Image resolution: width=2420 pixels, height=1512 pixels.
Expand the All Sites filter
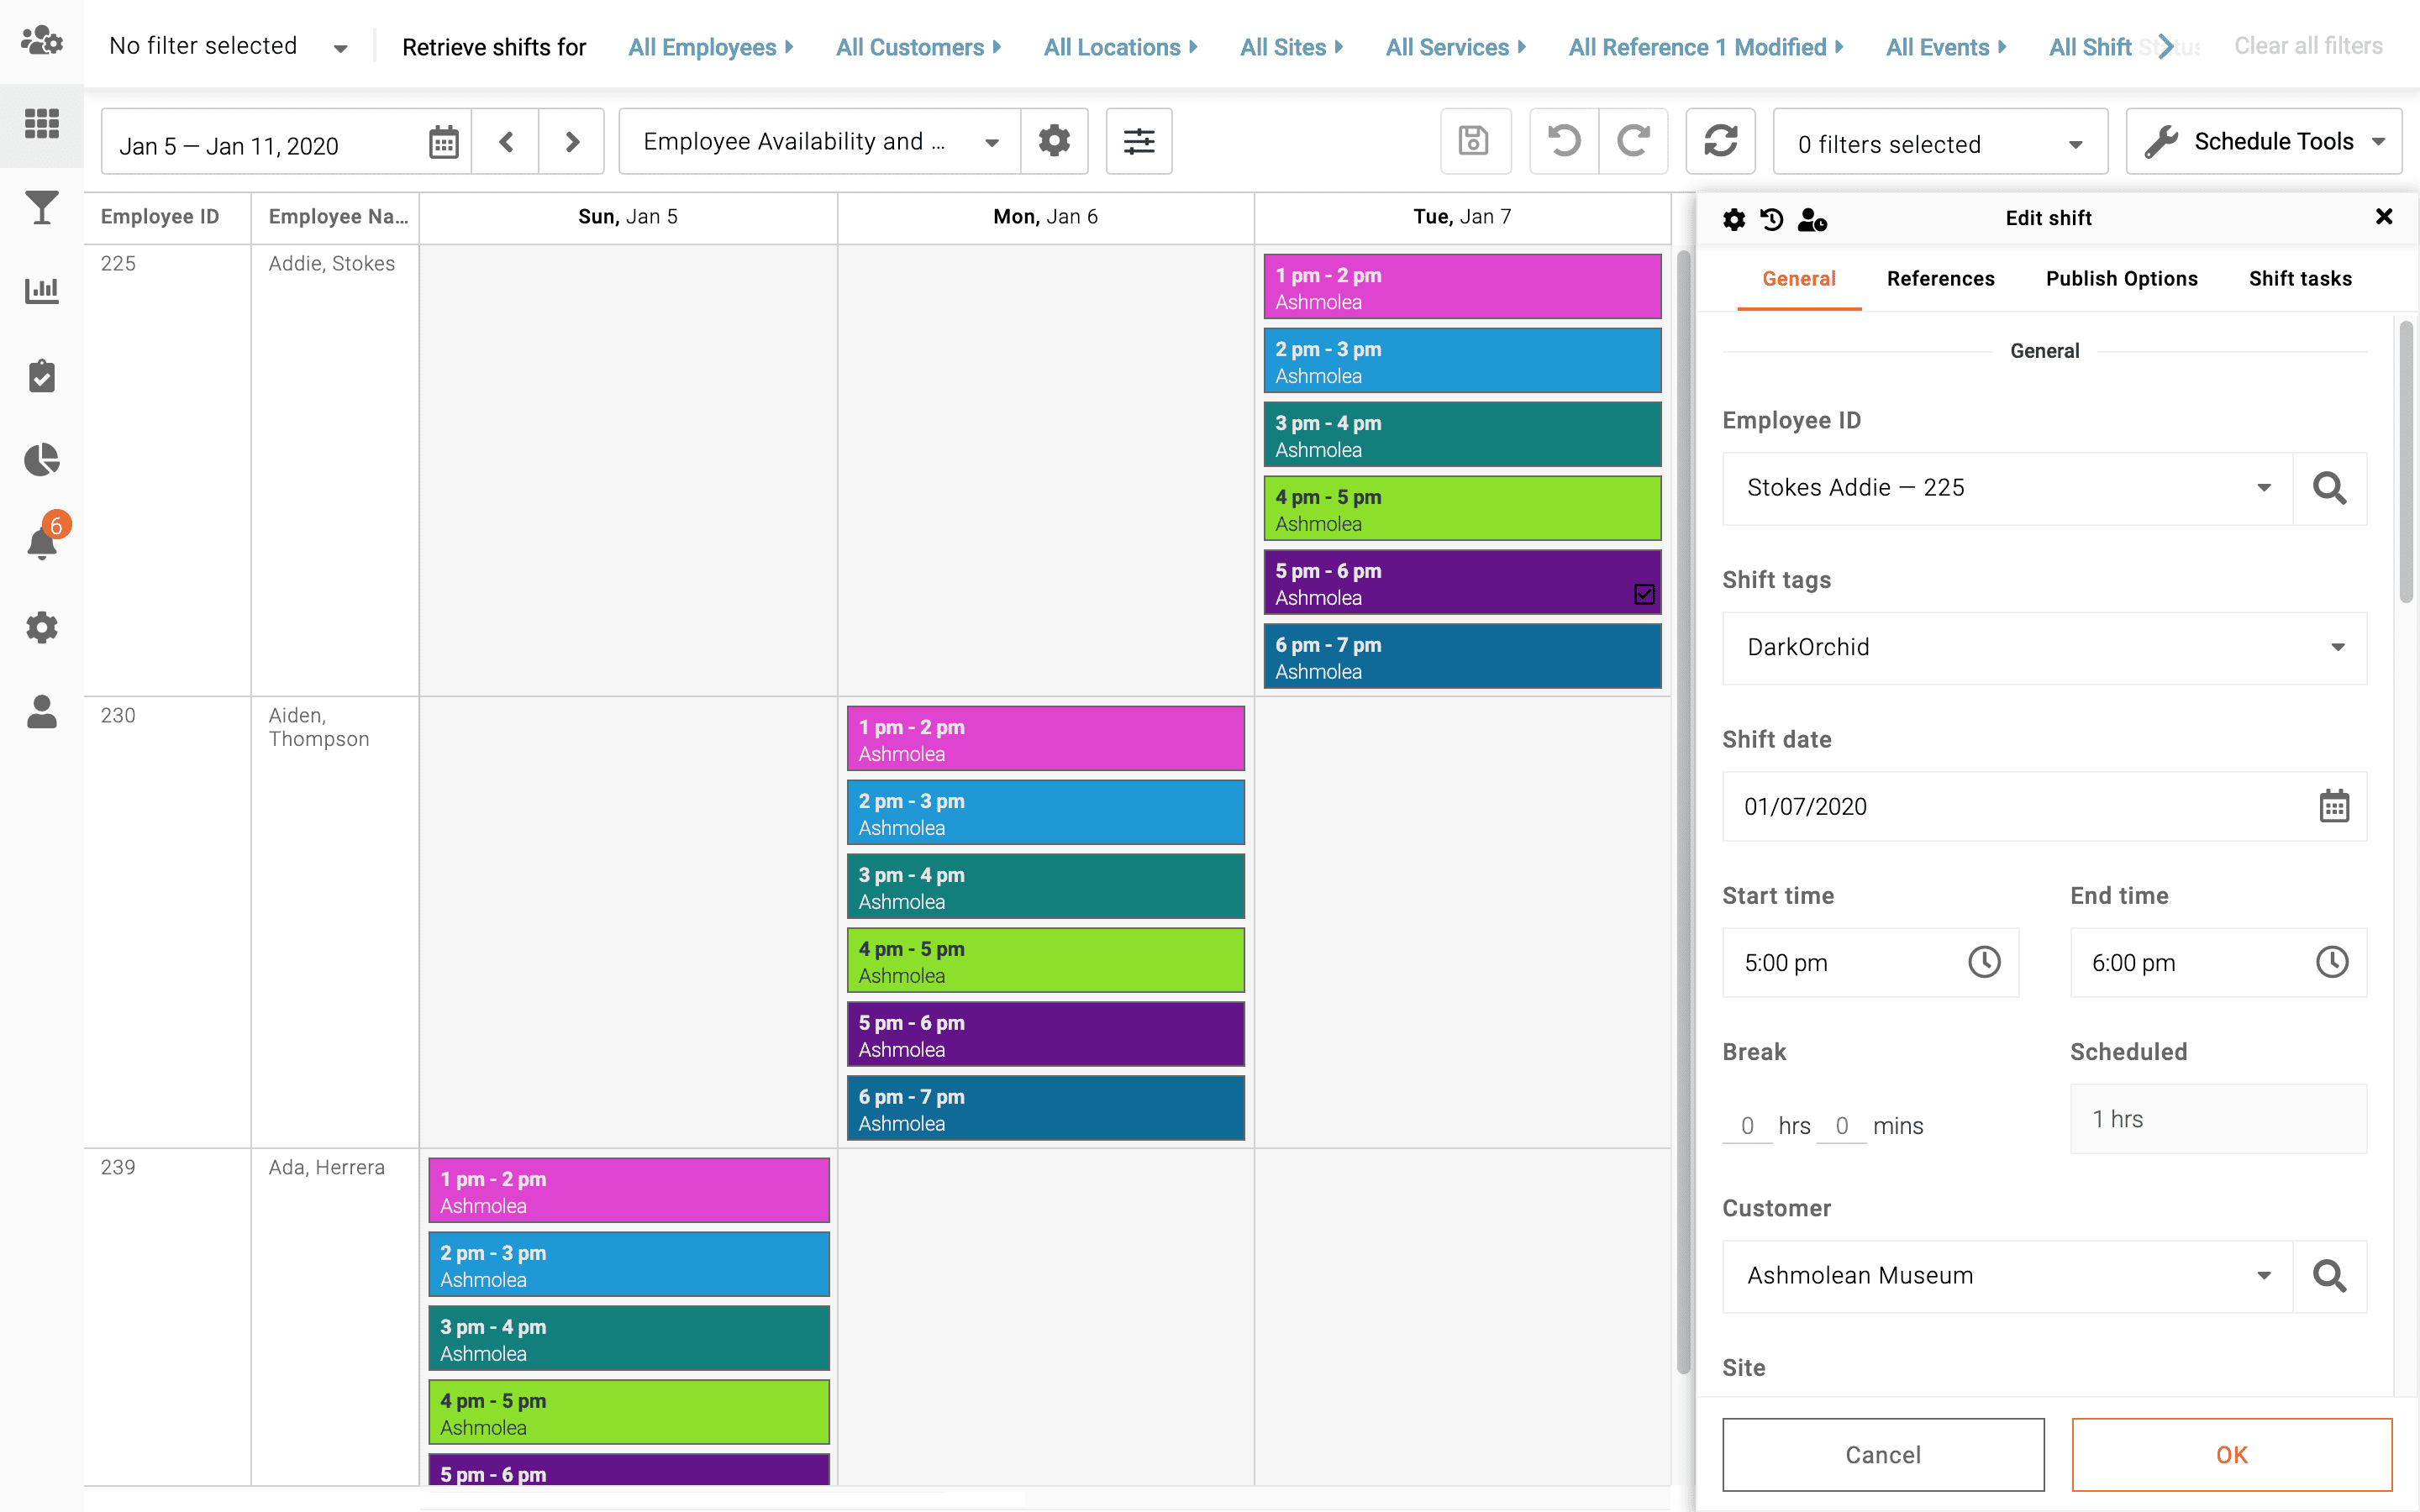1291,47
